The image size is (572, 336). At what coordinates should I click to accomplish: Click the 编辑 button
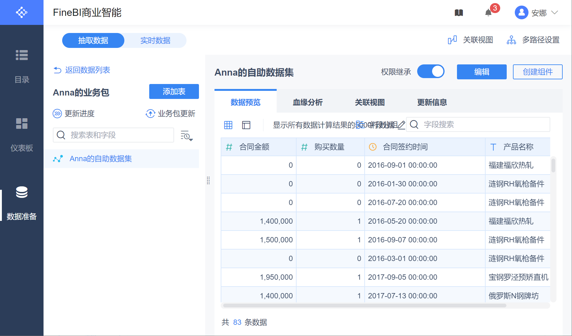(x=482, y=72)
